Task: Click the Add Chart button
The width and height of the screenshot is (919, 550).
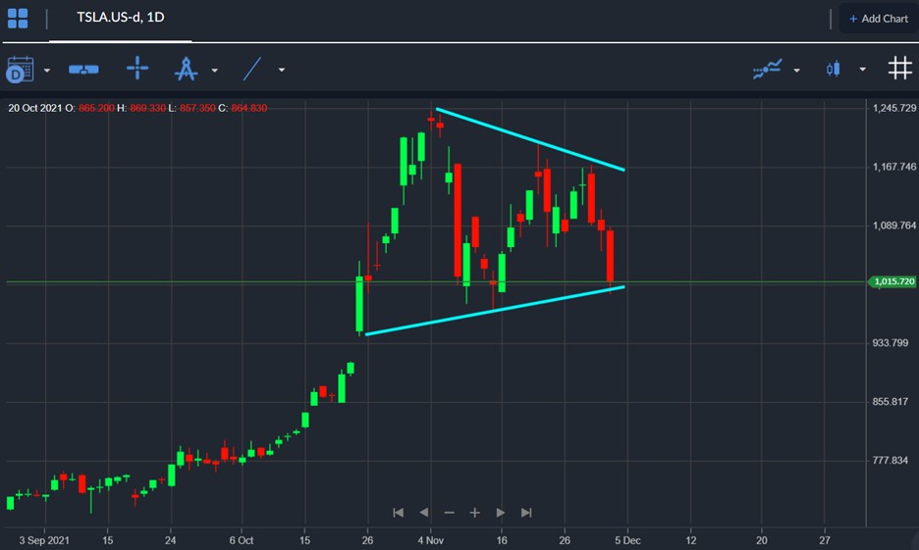Action: [879, 19]
